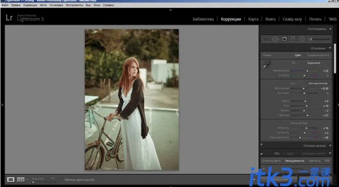Switch to the Web module

pos(333,19)
